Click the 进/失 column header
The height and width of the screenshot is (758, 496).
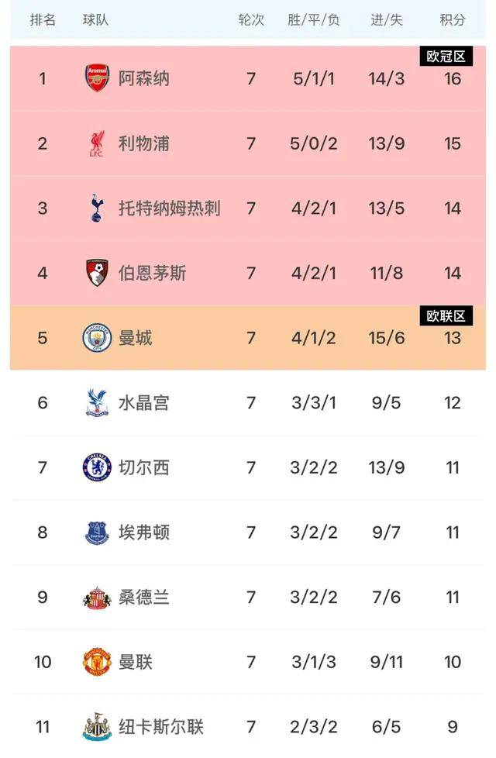tap(387, 20)
